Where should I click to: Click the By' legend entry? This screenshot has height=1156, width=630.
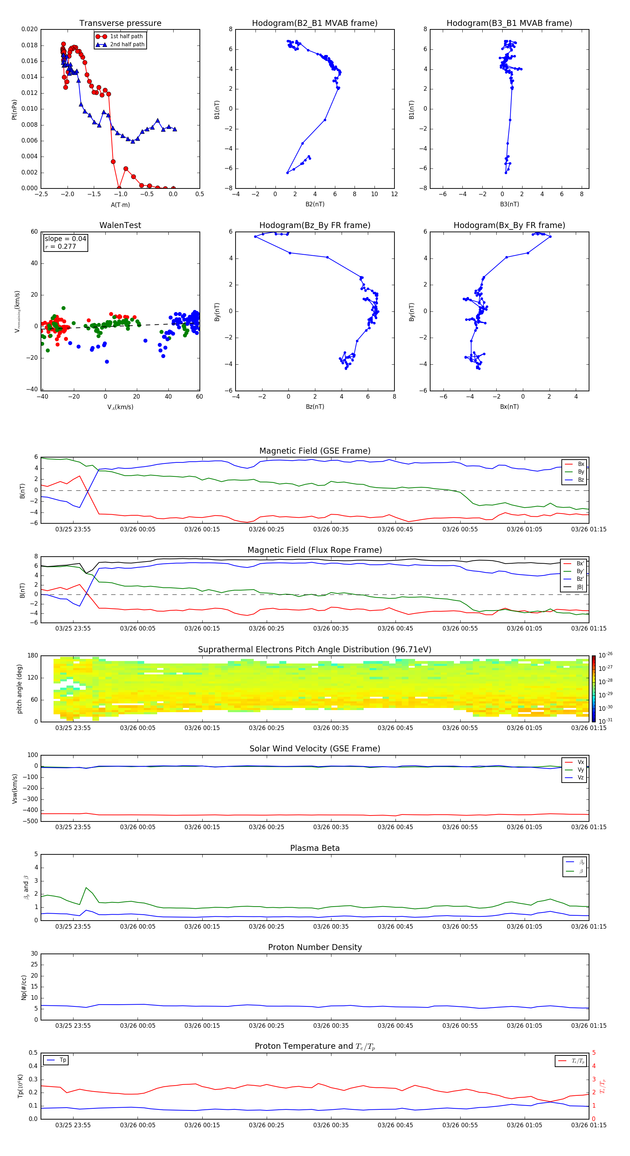(x=574, y=571)
